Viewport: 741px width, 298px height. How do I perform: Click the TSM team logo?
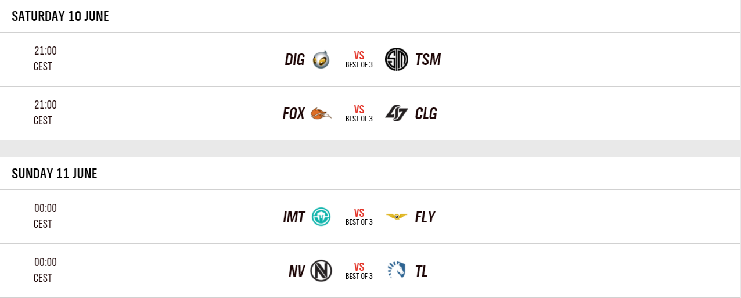click(397, 59)
